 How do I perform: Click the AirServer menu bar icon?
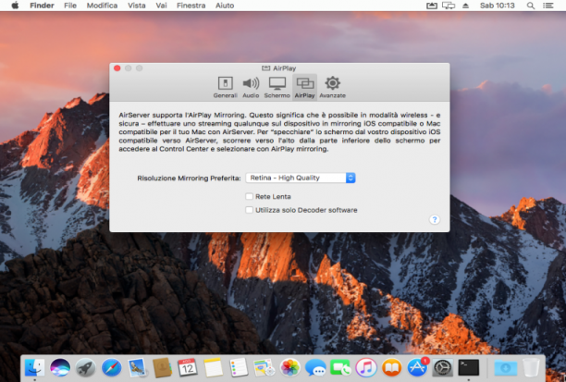pos(432,6)
